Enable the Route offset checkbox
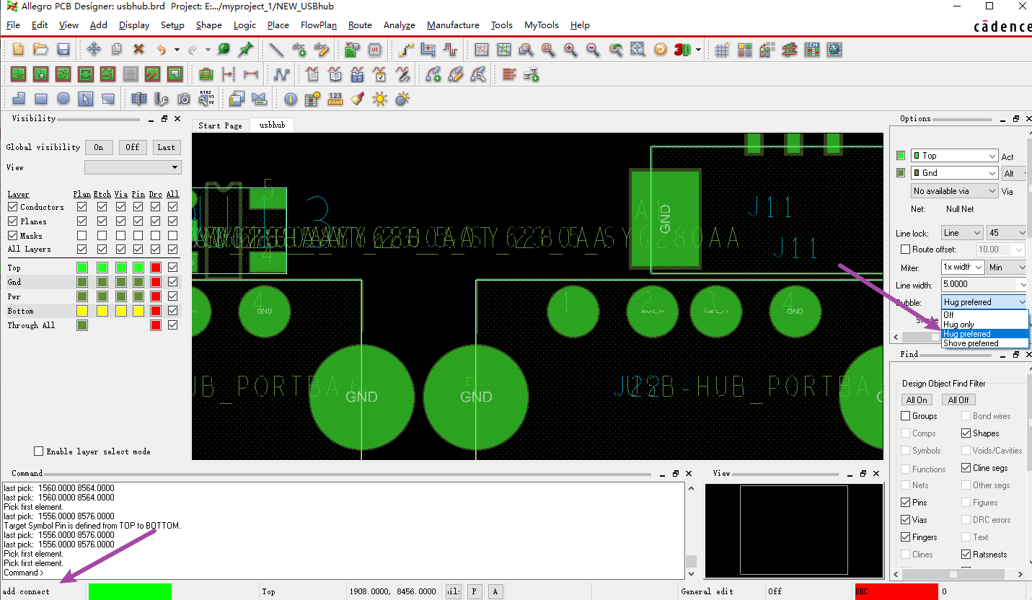The width and height of the screenshot is (1032, 600). click(906, 250)
